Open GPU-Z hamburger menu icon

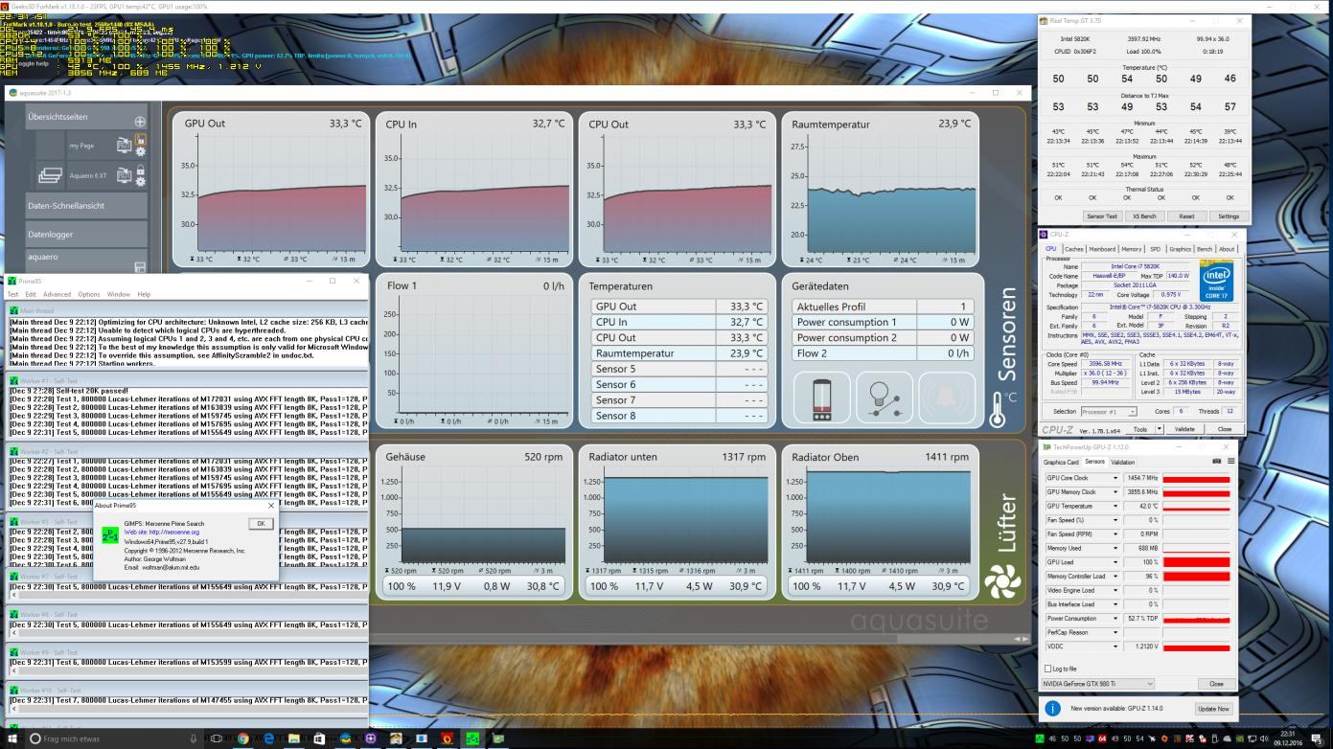tap(1230, 462)
